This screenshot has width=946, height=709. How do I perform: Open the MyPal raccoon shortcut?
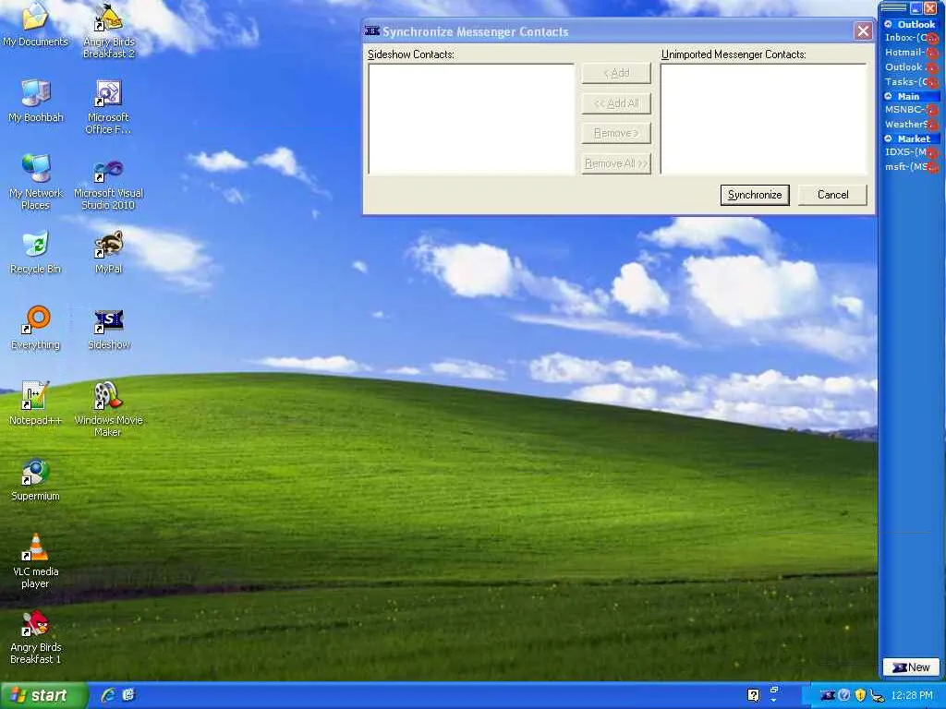pyautogui.click(x=109, y=252)
